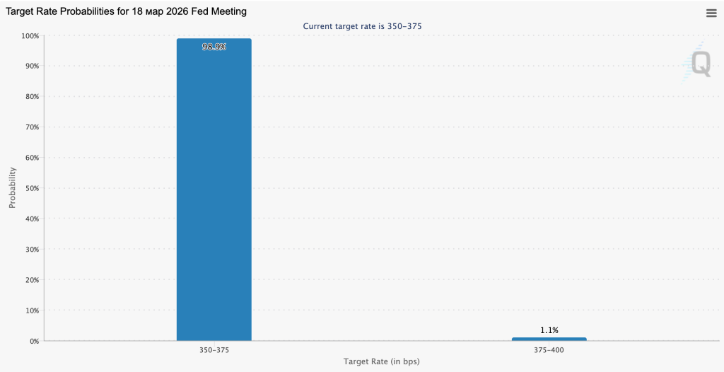Screen dimensions: 724x372
Task: Click the 10% y-axis tick label
Action: pyautogui.click(x=30, y=310)
